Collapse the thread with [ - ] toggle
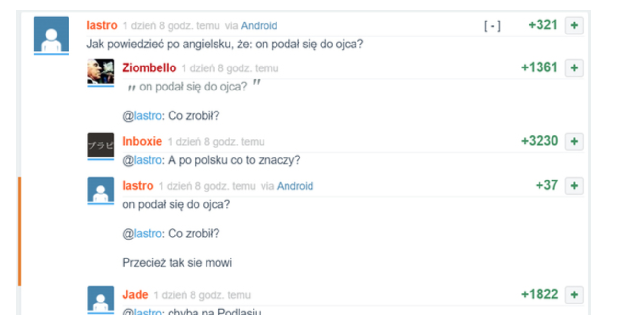The image size is (621, 315). tap(492, 26)
